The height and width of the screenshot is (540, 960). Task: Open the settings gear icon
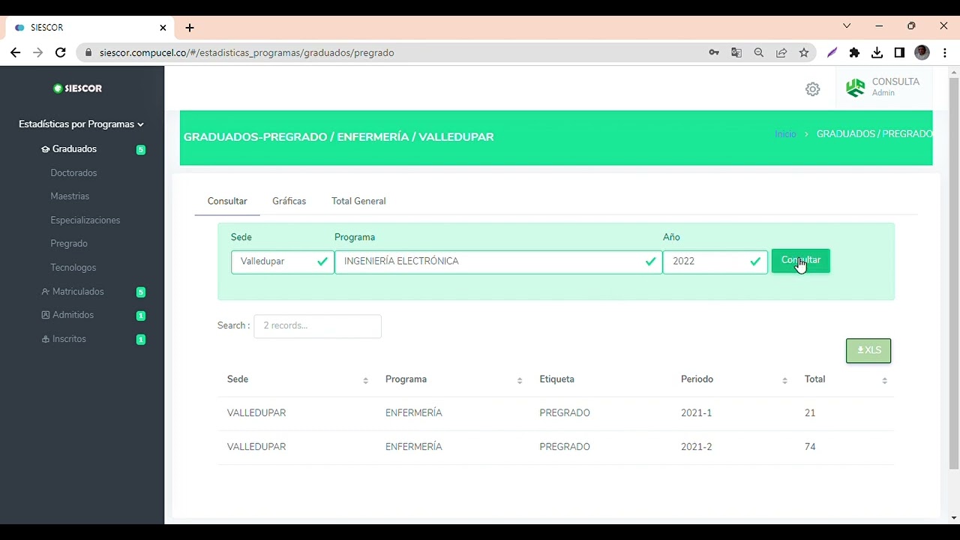[x=812, y=89]
